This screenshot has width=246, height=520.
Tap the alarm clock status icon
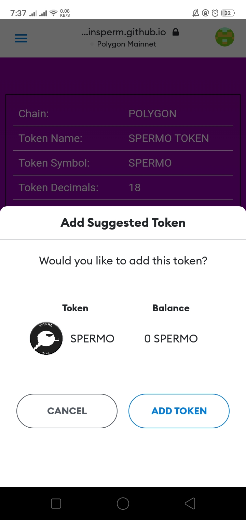tap(215, 13)
